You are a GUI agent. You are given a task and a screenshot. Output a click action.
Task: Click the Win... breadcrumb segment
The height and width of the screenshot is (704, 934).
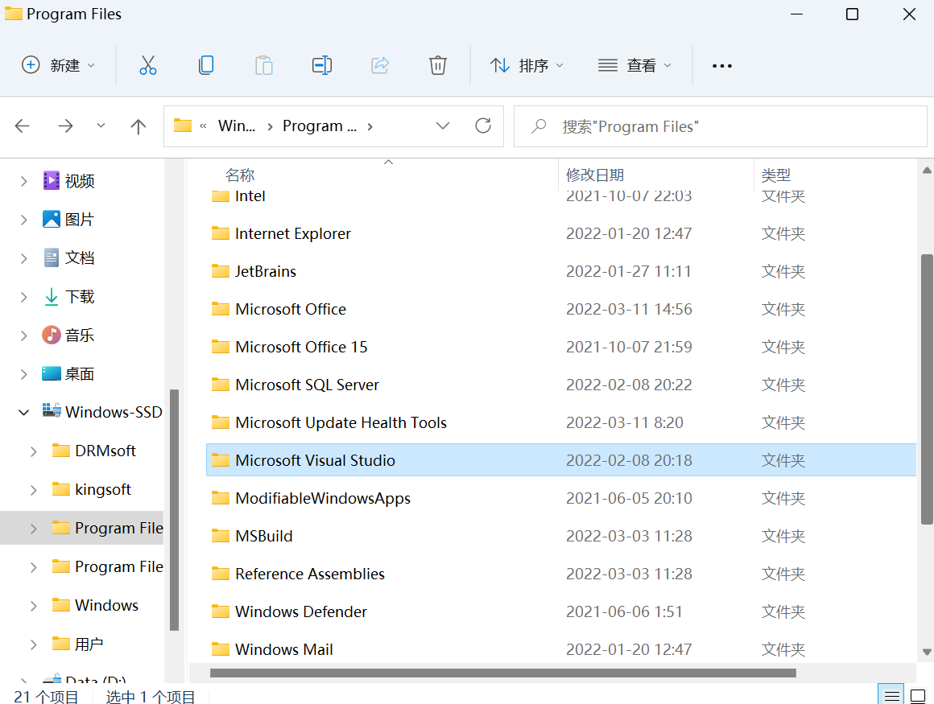pyautogui.click(x=237, y=126)
